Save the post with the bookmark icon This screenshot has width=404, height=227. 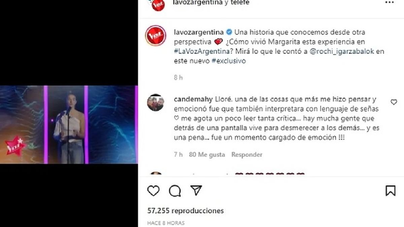(391, 191)
